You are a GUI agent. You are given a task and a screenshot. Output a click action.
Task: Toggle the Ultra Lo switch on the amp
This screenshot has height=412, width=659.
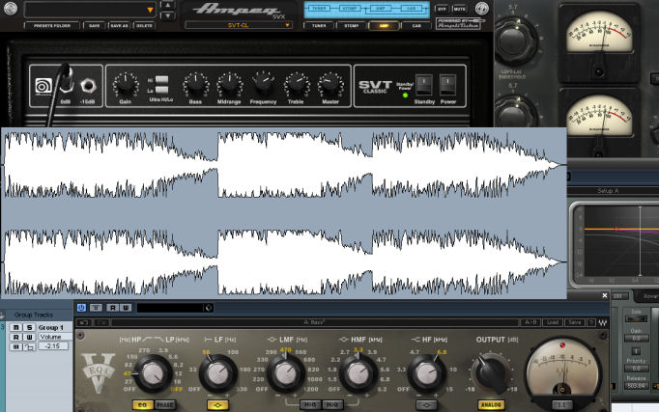tap(161, 90)
